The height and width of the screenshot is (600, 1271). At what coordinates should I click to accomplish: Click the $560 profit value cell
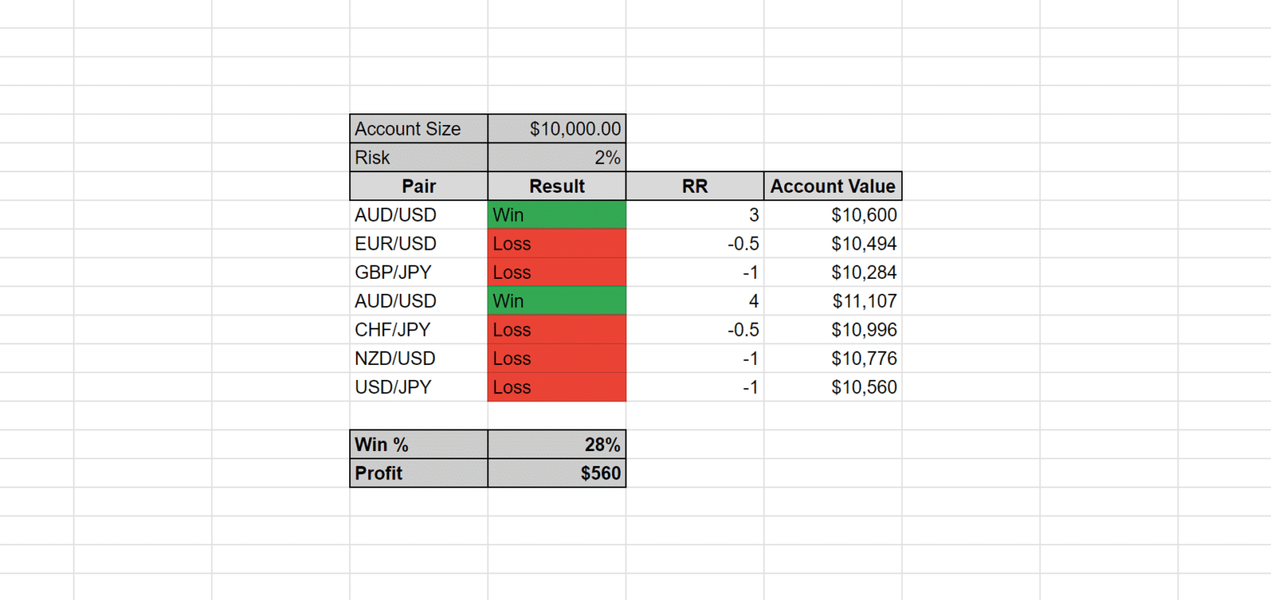pyautogui.click(x=557, y=473)
